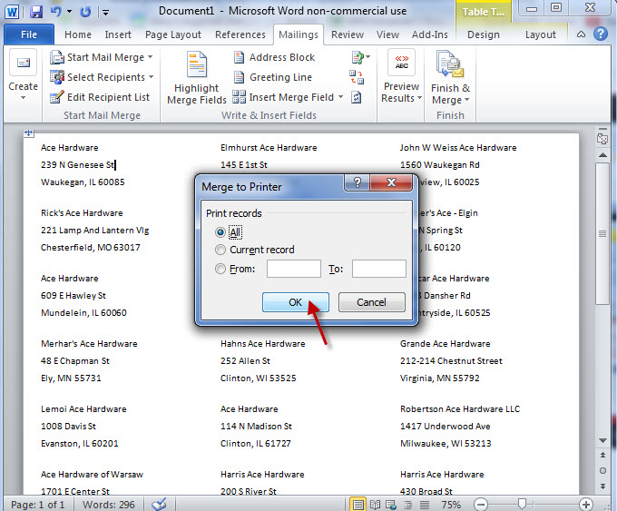Click the Word Help question mark icon
Image resolution: width=617 pixels, height=511 pixels.
(x=601, y=34)
